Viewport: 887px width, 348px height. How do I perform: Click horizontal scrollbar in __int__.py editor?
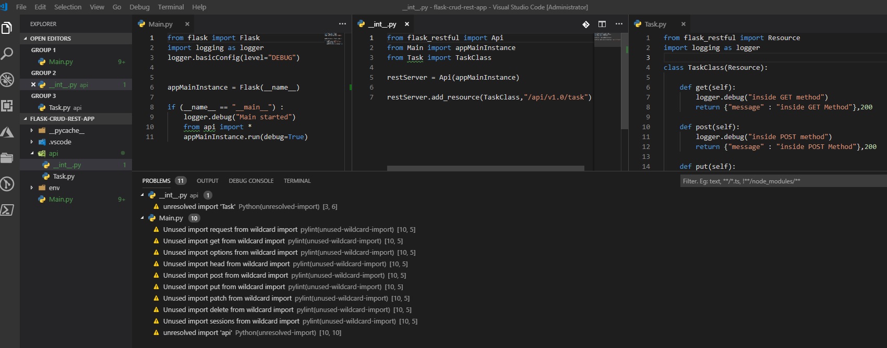tap(485, 168)
